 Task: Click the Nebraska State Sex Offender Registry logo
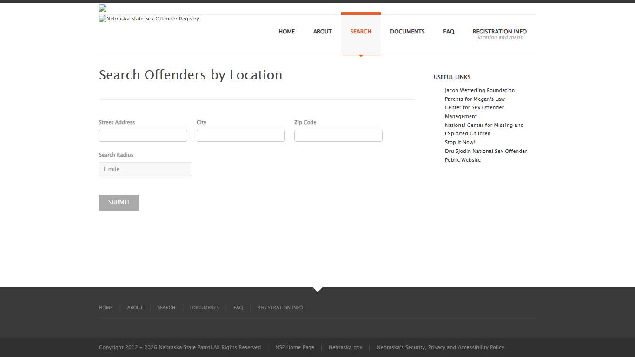click(x=149, y=19)
